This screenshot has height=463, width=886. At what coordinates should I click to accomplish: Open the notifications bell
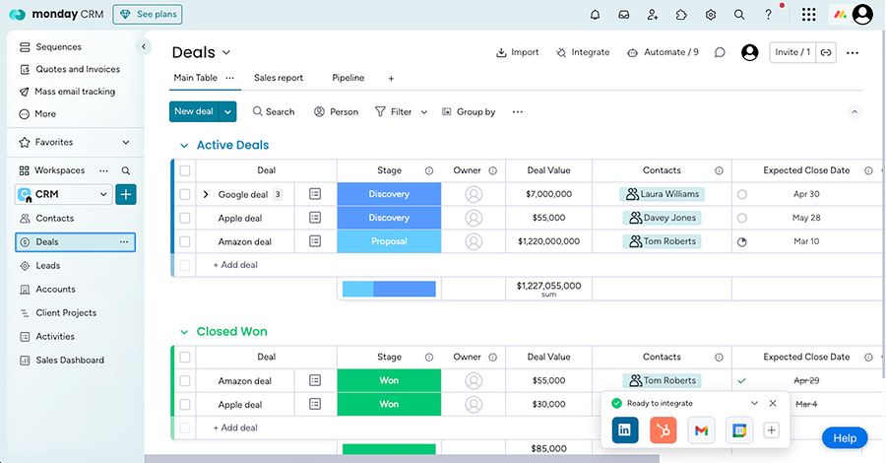(595, 15)
